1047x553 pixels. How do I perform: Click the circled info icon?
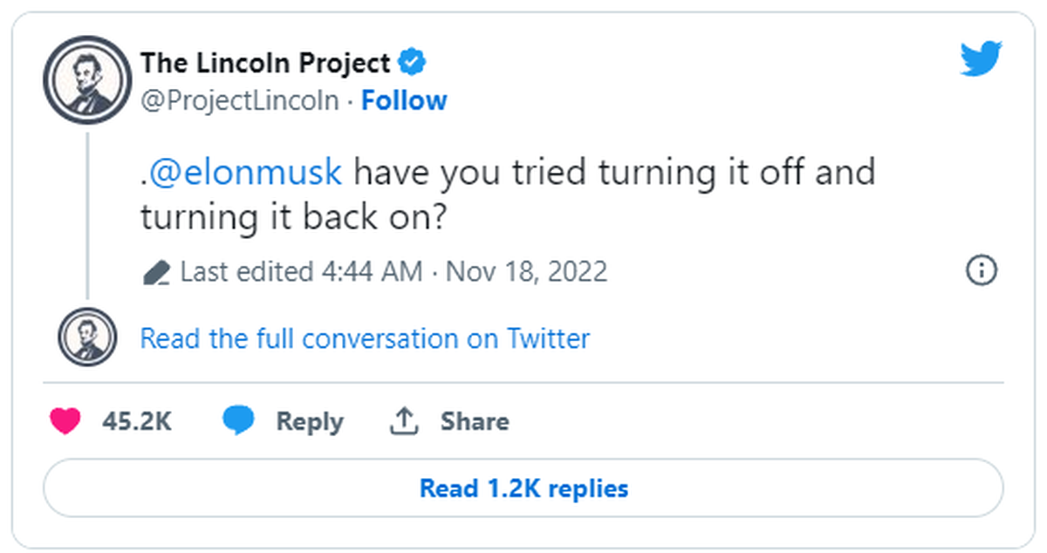tap(982, 270)
